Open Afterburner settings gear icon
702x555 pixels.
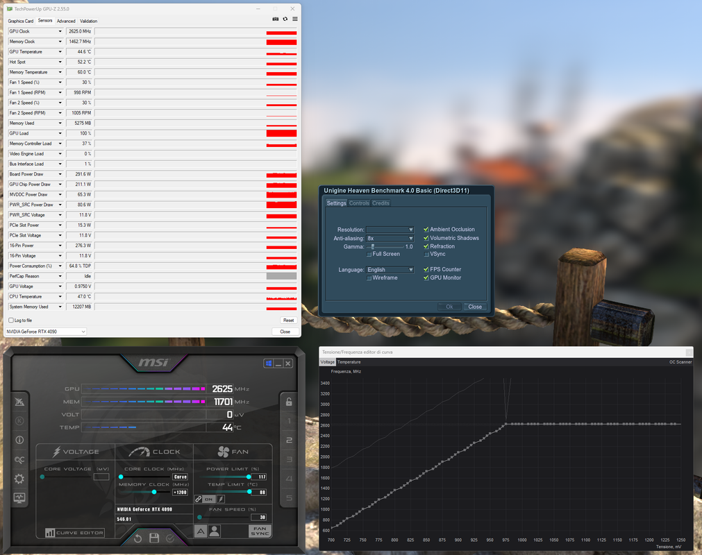[x=19, y=479]
